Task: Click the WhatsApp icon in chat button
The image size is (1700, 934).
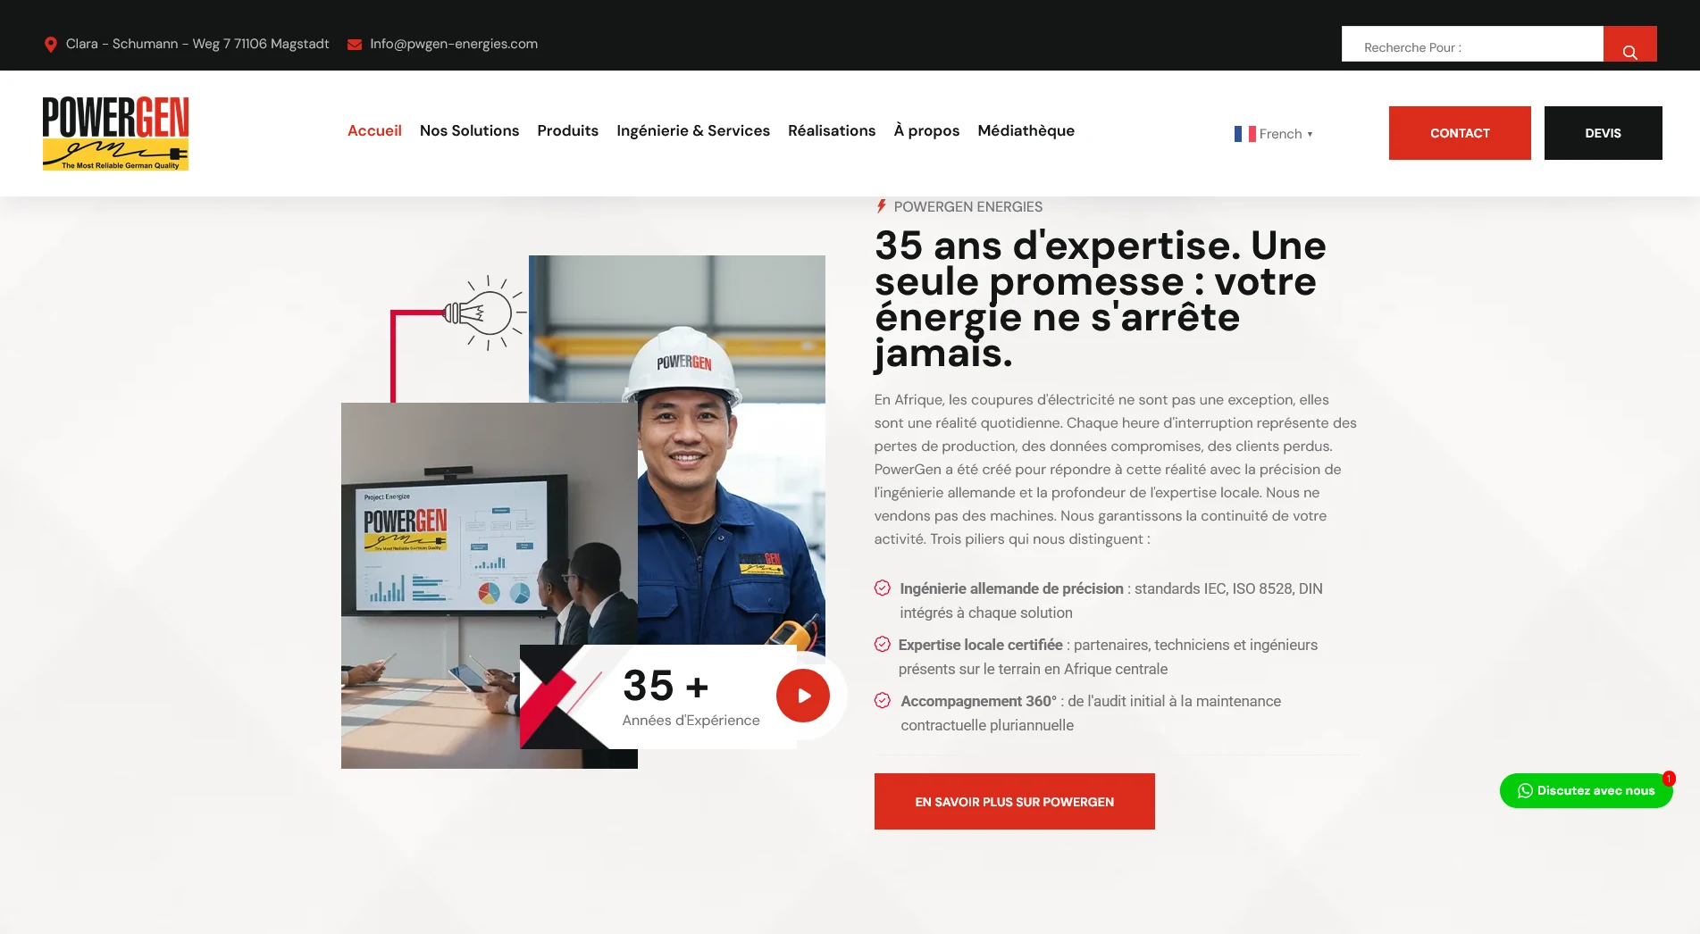Action: (x=1525, y=791)
